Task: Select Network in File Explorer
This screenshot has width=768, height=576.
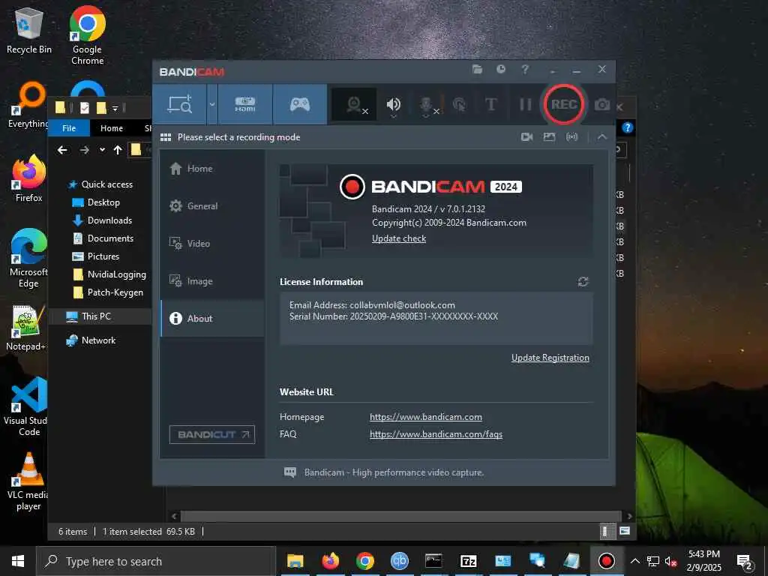Action: point(98,340)
